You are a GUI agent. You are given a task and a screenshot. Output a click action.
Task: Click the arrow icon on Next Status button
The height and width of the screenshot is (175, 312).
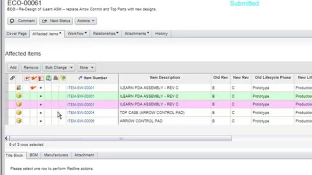[x=44, y=21]
